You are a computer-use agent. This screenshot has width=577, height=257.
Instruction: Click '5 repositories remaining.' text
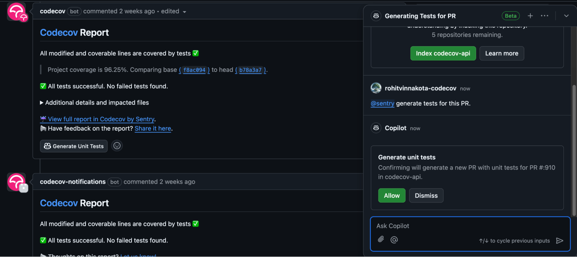coord(467,35)
